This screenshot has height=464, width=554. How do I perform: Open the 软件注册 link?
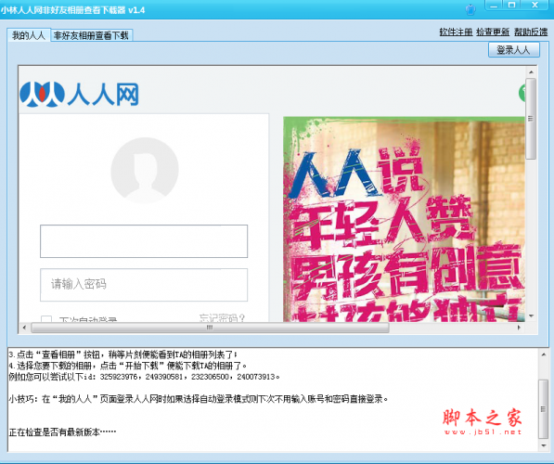tap(456, 32)
